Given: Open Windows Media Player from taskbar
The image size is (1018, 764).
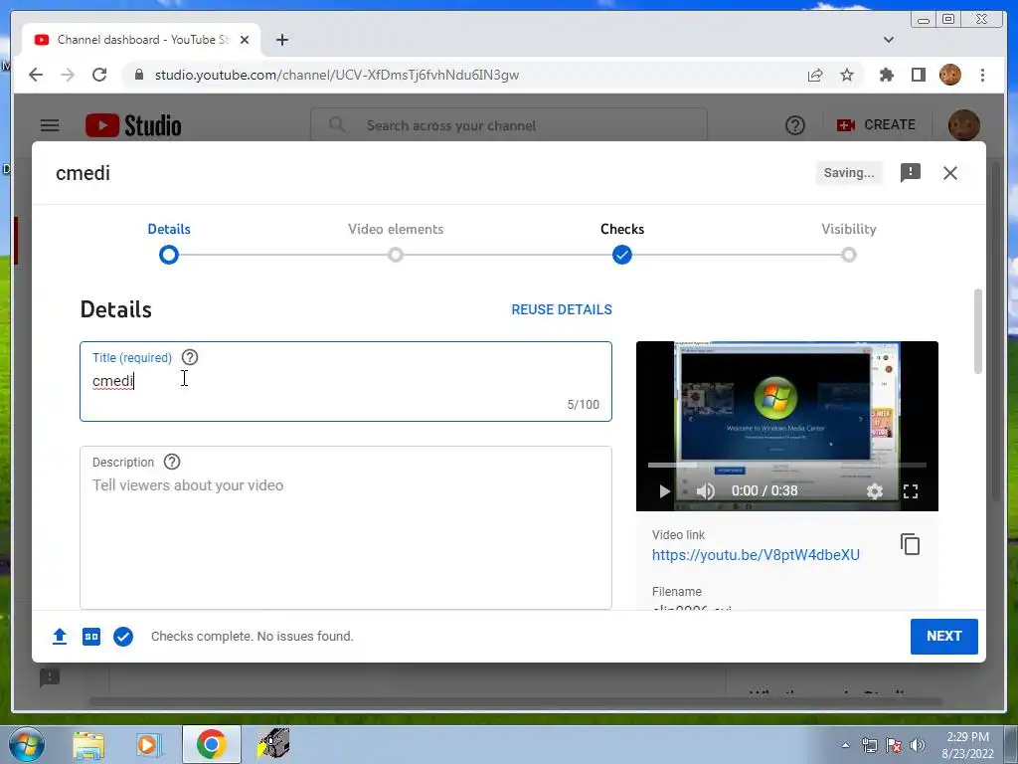Looking at the screenshot, I should coord(149,744).
